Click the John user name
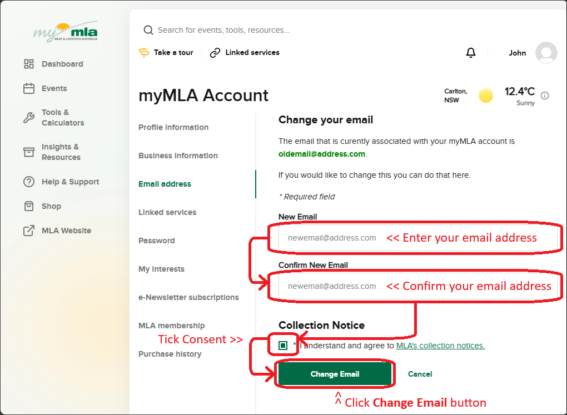567x415 pixels. click(x=518, y=53)
